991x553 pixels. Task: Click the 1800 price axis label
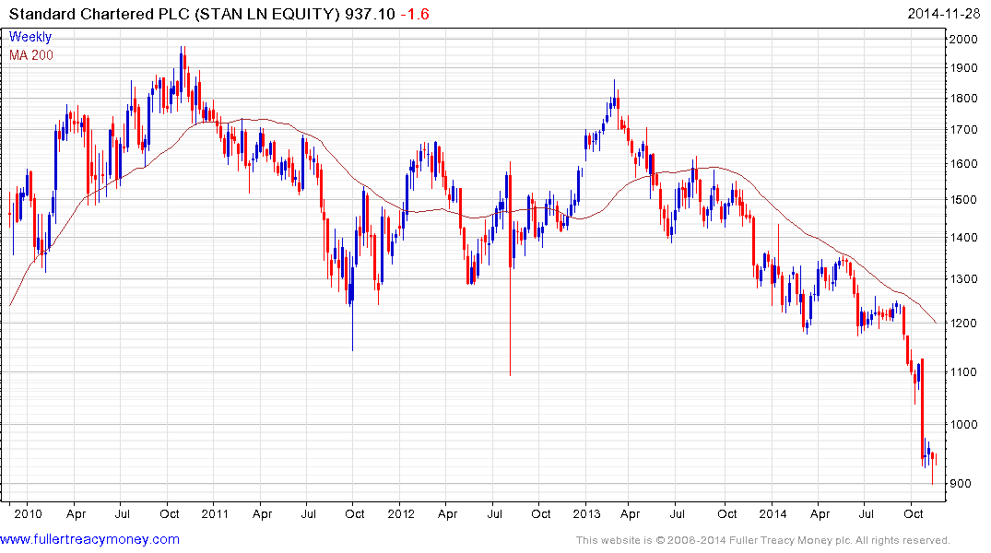[x=964, y=99]
